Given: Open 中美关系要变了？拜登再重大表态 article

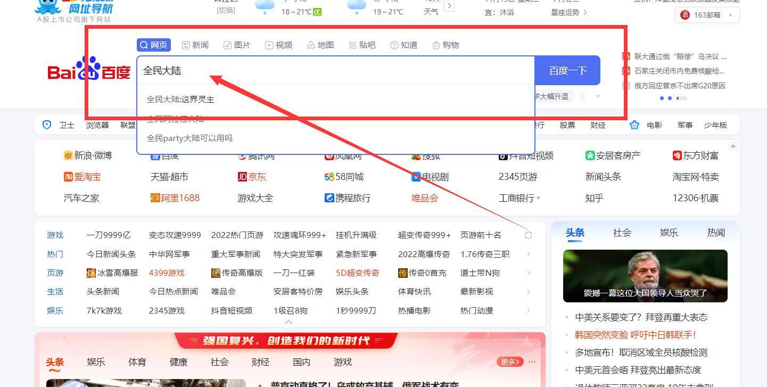Looking at the screenshot, I should click(641, 317).
